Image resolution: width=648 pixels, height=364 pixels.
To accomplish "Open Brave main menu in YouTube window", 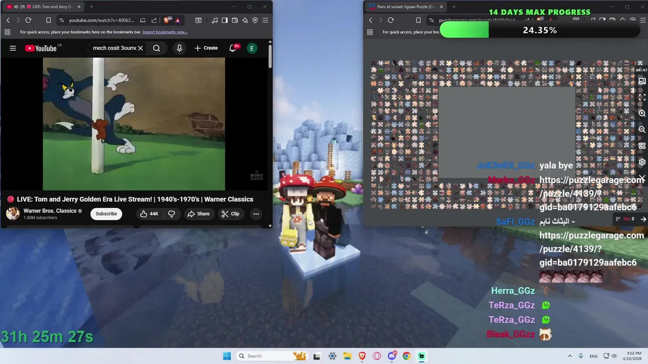I will 265,20.
